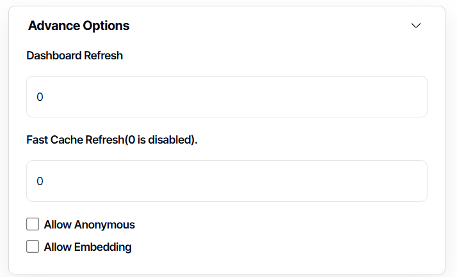Image resolution: width=457 pixels, height=277 pixels.
Task: Toggle the embedding permission checkbox square
Action: (x=33, y=246)
